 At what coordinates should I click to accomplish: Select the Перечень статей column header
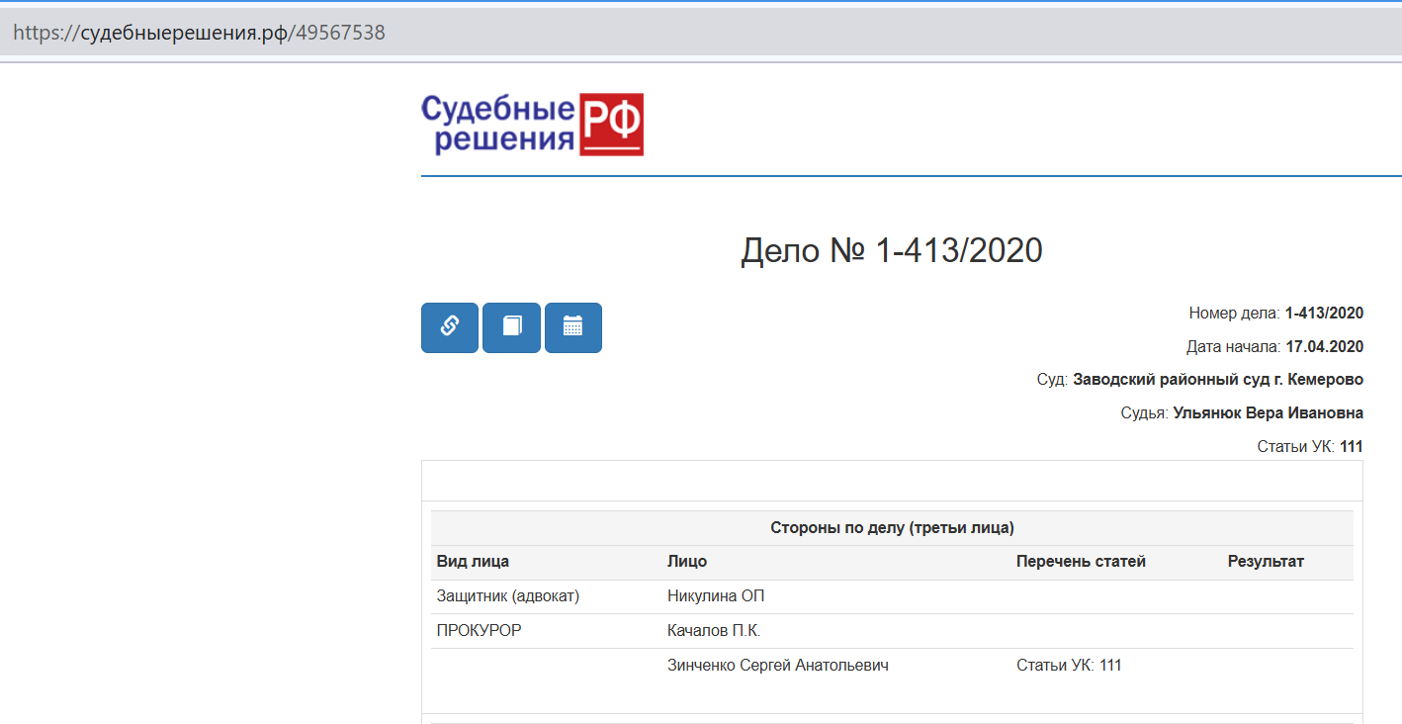(x=1080, y=562)
